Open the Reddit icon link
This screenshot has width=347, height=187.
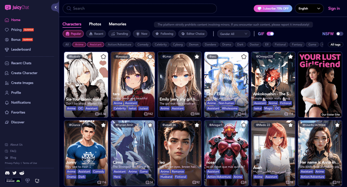point(22,173)
